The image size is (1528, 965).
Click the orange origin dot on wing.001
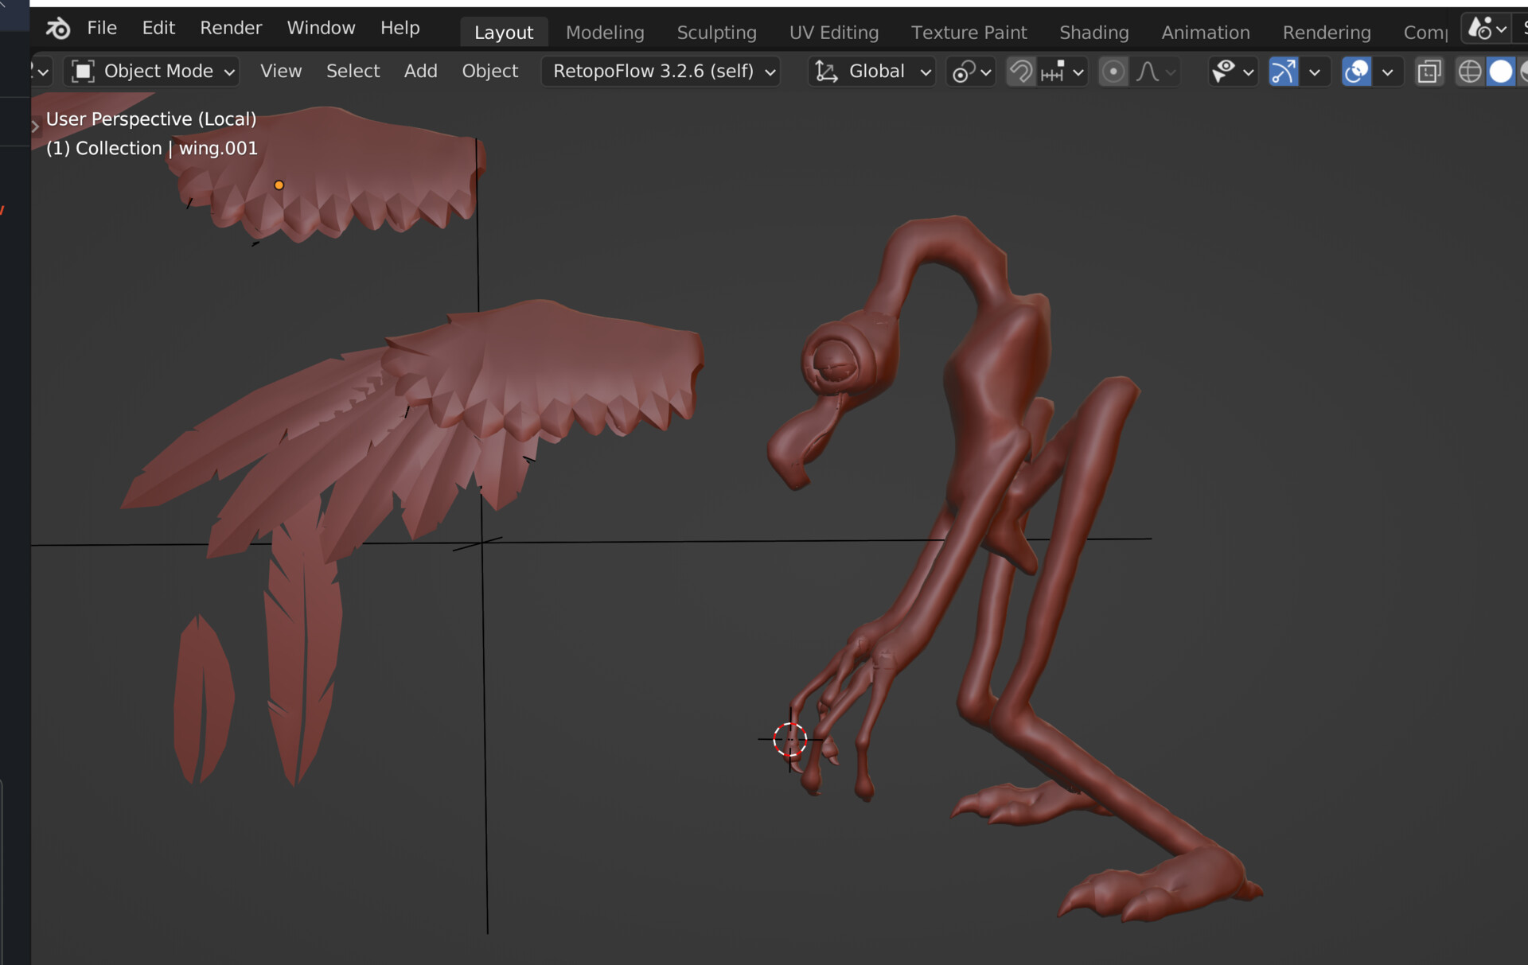click(x=279, y=185)
